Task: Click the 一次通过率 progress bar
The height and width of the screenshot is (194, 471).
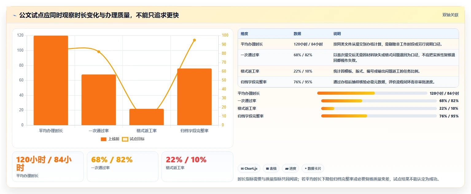Action: 379,101
